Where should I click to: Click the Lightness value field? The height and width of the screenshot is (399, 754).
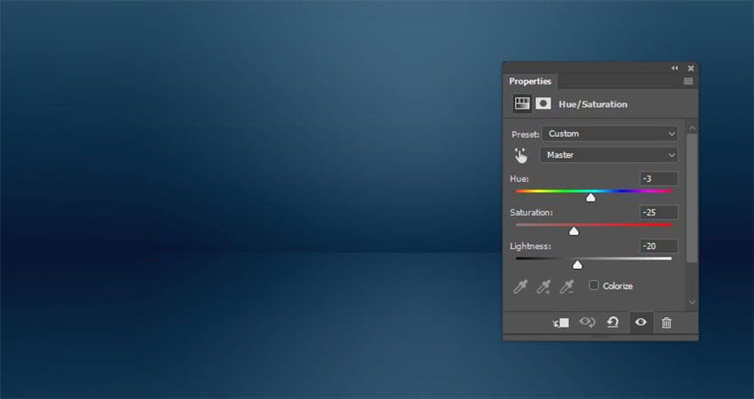coord(659,246)
